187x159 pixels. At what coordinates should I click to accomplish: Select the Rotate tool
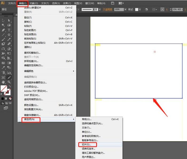click(x=3, y=49)
